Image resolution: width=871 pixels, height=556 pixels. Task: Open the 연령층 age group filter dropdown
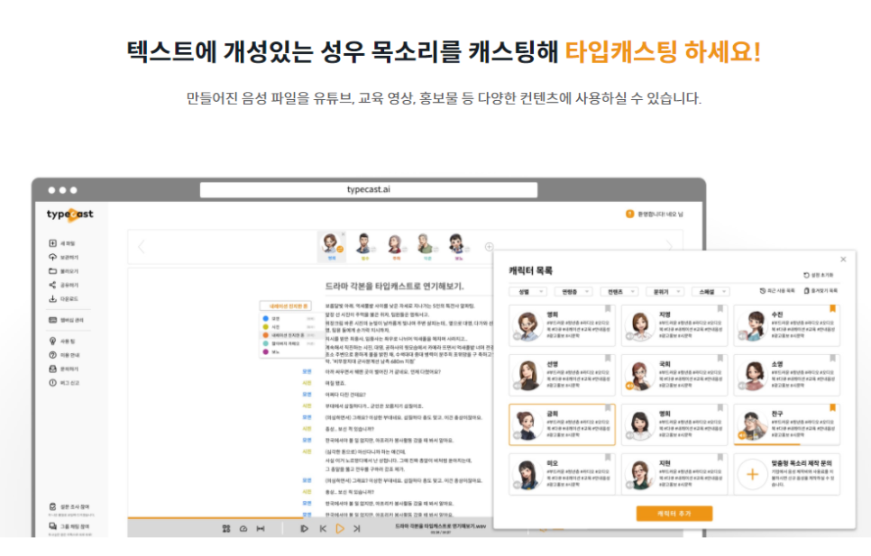point(573,291)
